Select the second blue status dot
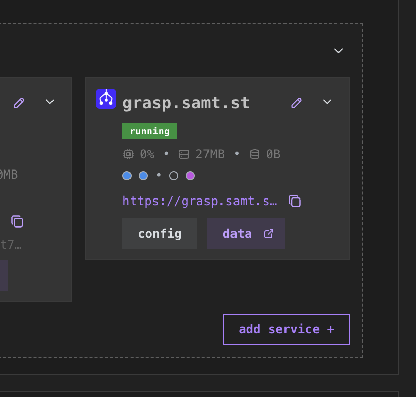The height and width of the screenshot is (397, 416). point(143,176)
